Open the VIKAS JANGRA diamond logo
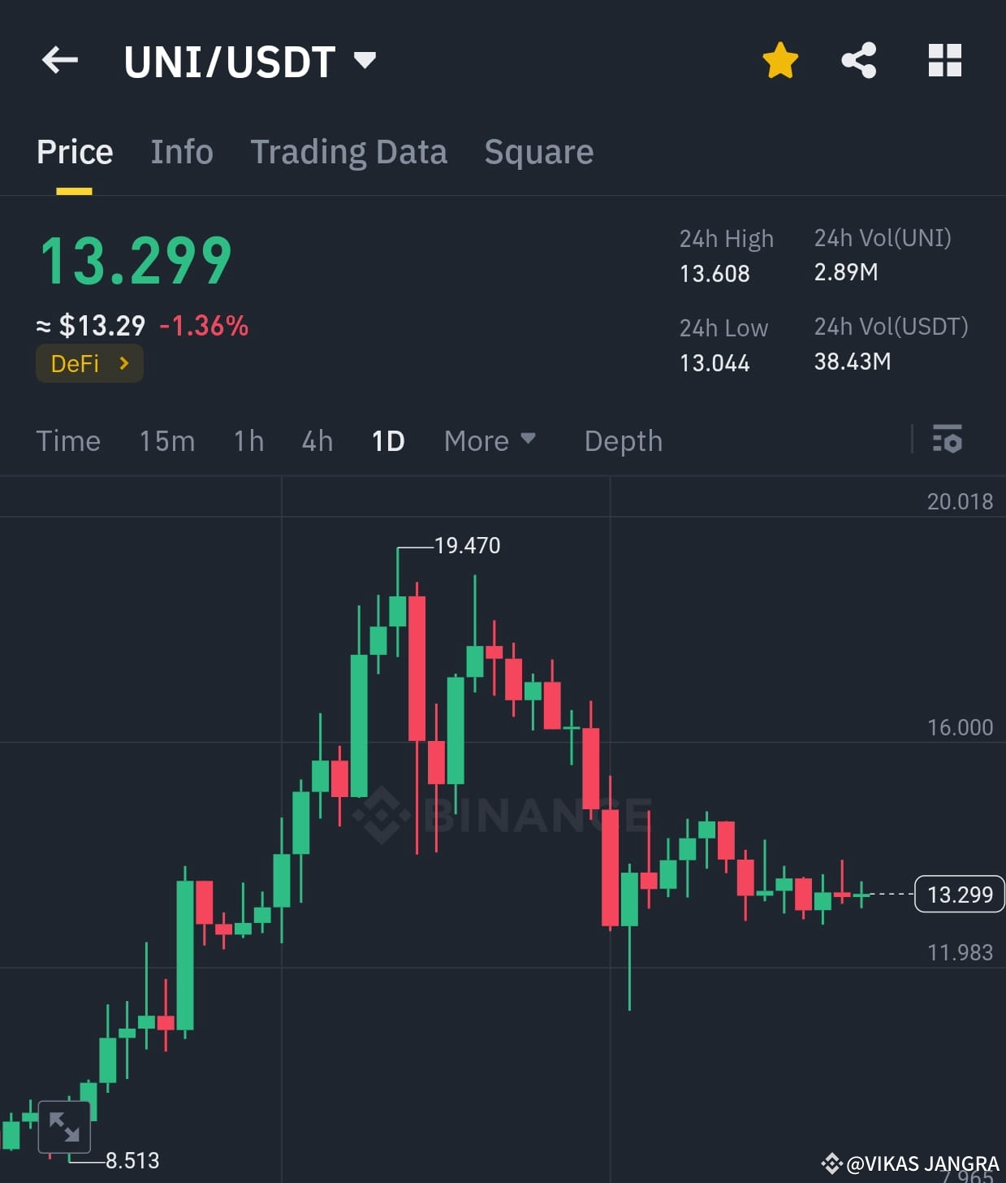 (x=833, y=1162)
